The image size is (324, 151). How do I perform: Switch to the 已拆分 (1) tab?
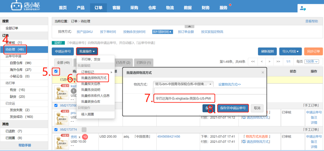click(x=144, y=62)
